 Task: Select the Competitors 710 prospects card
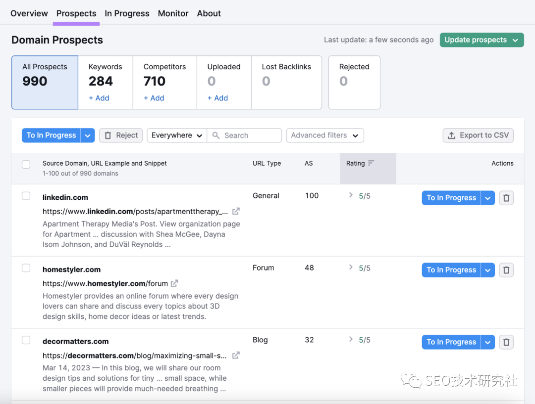[x=164, y=82]
